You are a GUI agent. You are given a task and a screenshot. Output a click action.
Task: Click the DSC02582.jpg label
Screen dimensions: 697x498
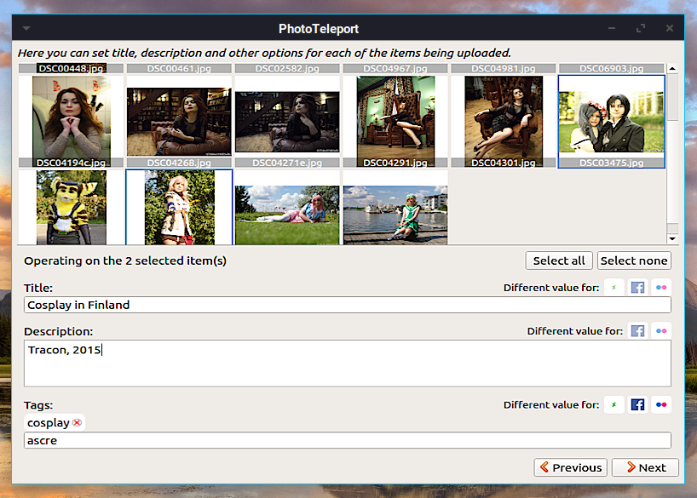(287, 68)
